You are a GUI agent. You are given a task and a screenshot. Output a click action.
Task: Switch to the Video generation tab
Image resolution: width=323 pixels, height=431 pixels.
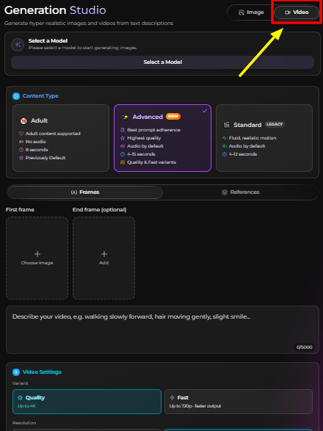[x=297, y=12]
